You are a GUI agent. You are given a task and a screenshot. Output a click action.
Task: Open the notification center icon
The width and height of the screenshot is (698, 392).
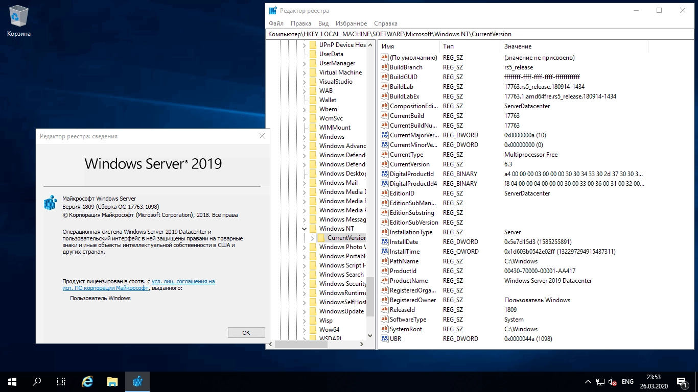[681, 382]
